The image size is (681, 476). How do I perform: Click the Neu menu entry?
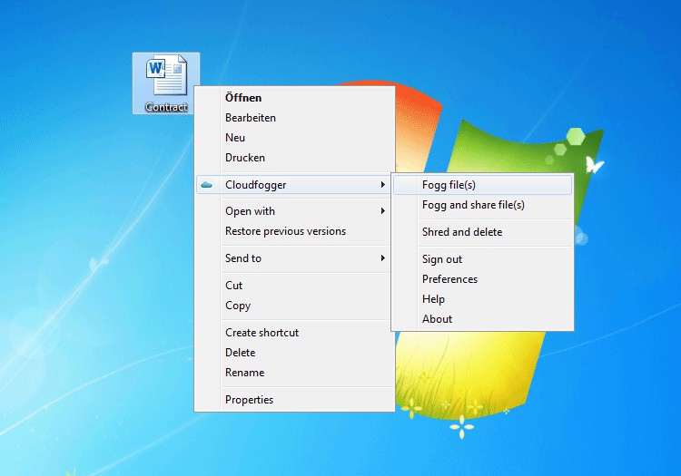(x=294, y=138)
